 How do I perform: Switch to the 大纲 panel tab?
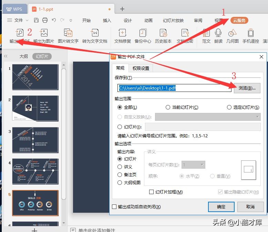point(23,56)
